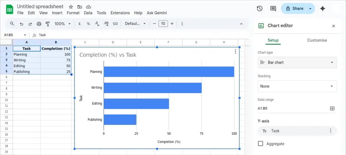Click the redo arrow
346x155 pixels.
pos(30,24)
